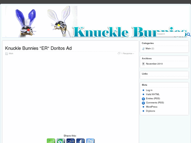Screen dimensions: 191x143
Task: Click the Comments RSS feed icon
Action: [x=143, y=103]
